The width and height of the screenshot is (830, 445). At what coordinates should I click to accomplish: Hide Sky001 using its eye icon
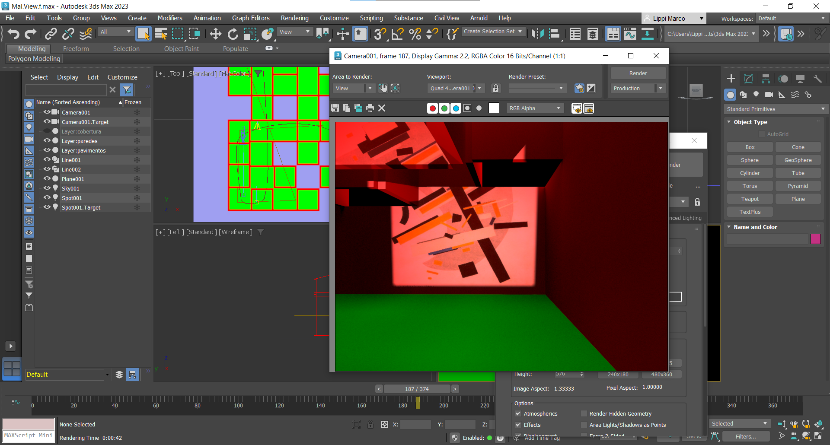pyautogui.click(x=47, y=188)
